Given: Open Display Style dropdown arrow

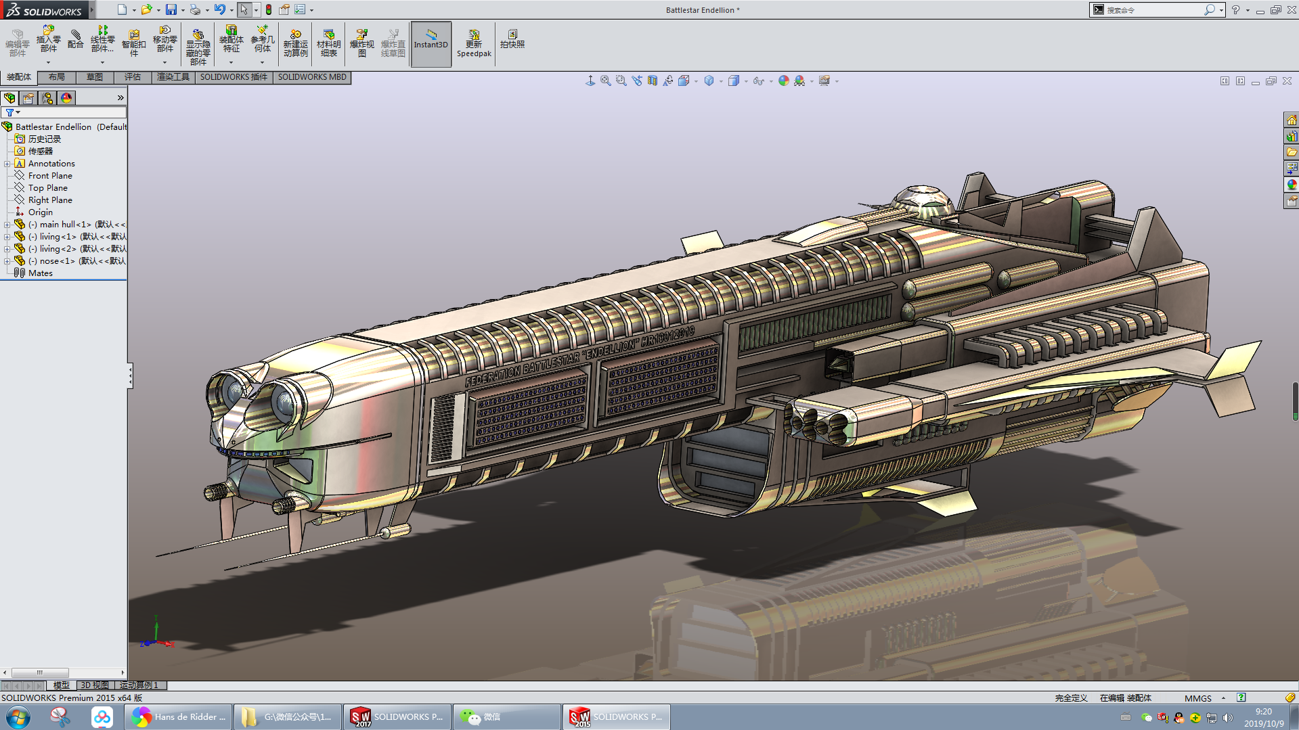Looking at the screenshot, I should tap(746, 81).
